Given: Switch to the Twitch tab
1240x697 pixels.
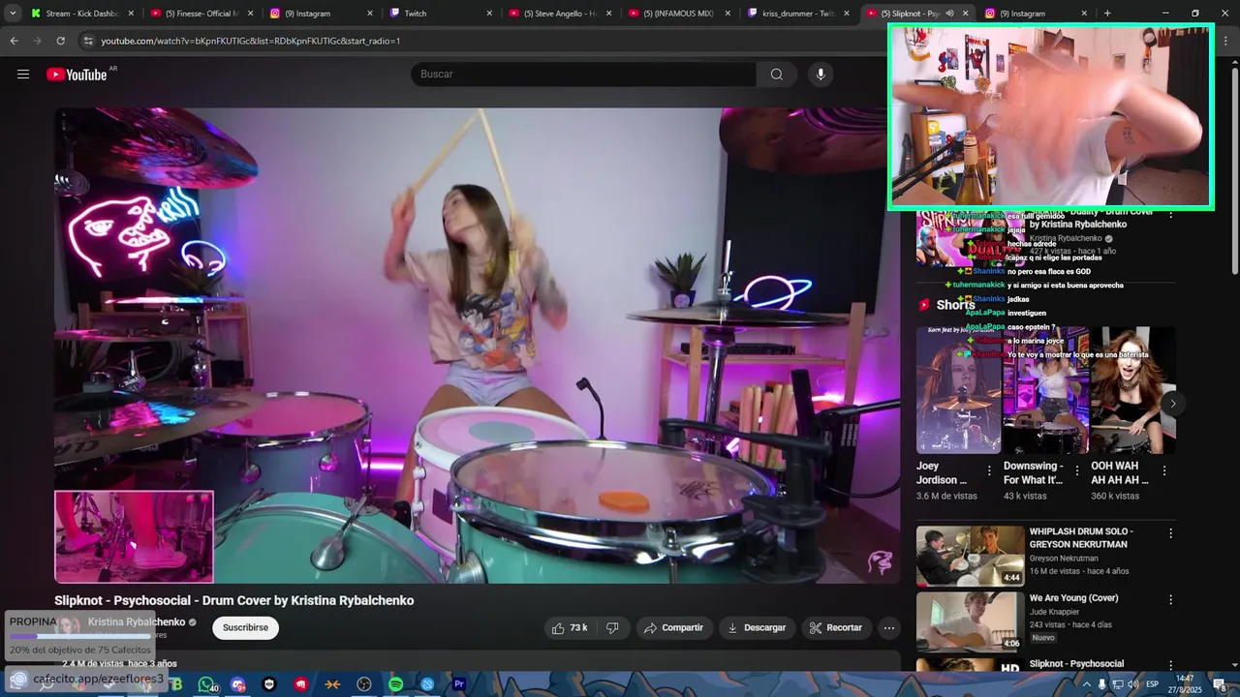Looking at the screenshot, I should coord(443,14).
